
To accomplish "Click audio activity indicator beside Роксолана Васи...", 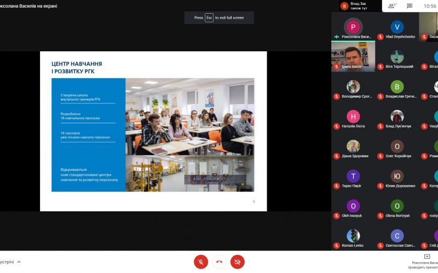I will [x=337, y=37].
